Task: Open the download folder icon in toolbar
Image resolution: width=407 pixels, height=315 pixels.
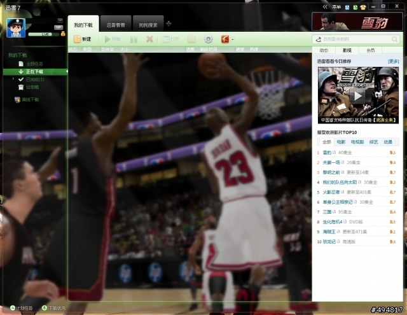Action: pos(191,39)
